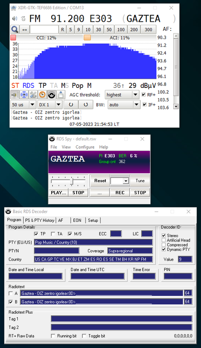Open the File menu in RDS Spy
The height and width of the screenshot is (348, 201).
point(54,147)
